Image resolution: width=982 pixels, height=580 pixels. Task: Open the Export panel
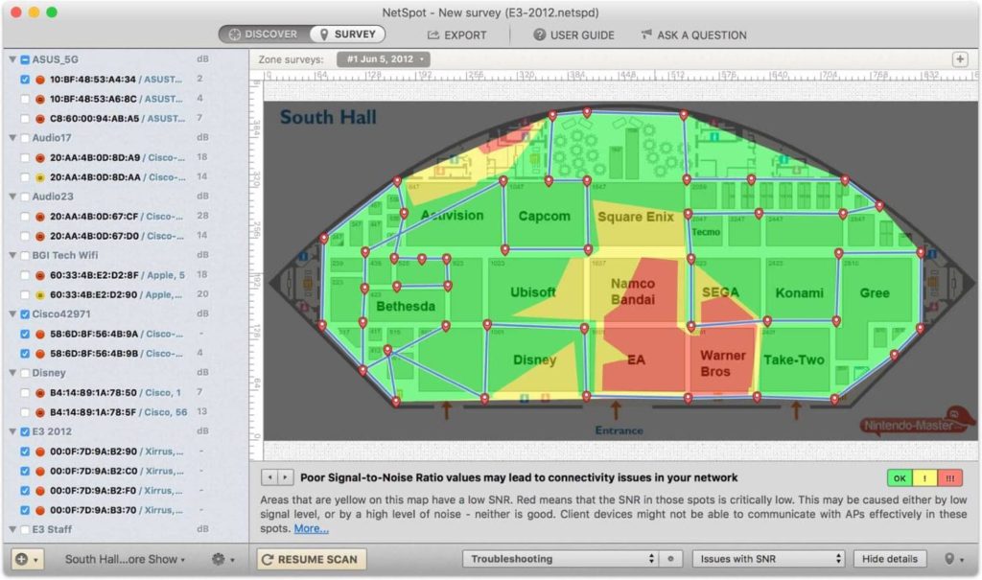[457, 35]
